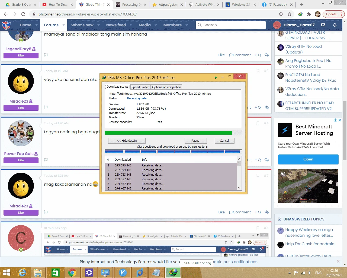
Task: Open the inbox envelope icon in forum header
Action: click(x=323, y=25)
